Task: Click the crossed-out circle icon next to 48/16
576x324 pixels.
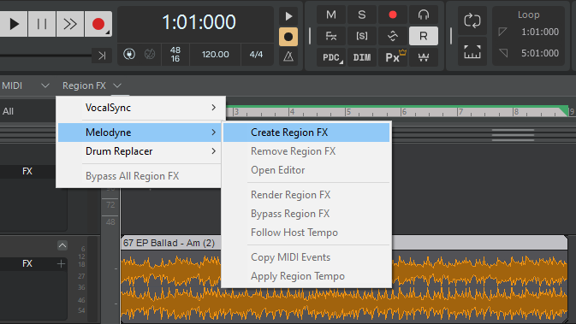Action: click(150, 55)
